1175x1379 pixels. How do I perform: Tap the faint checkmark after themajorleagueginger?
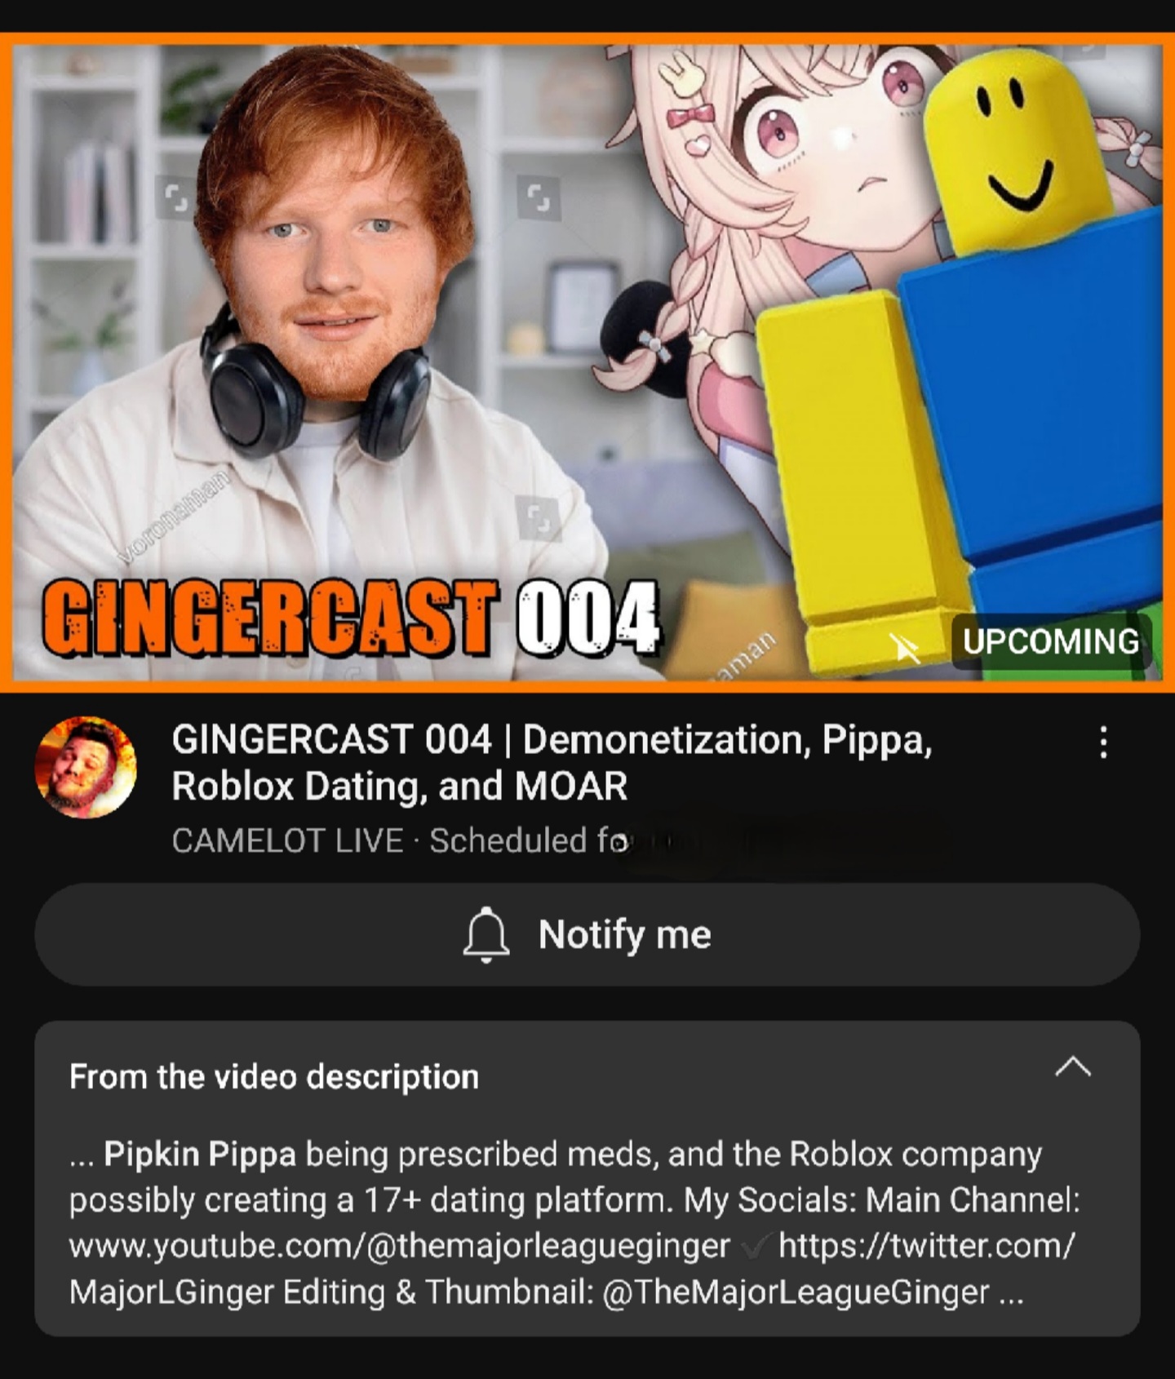pyautogui.click(x=756, y=1246)
